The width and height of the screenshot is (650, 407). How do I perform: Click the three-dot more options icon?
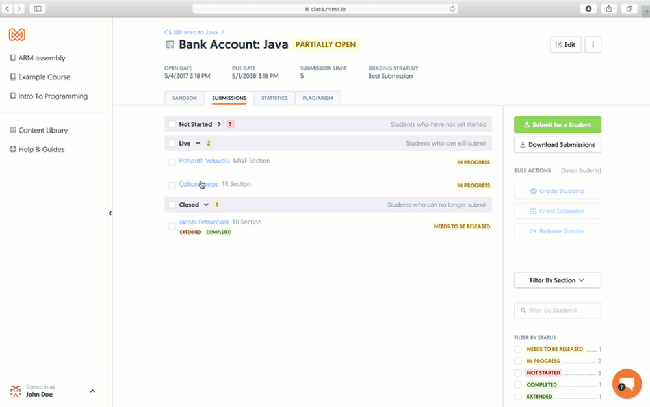(593, 45)
